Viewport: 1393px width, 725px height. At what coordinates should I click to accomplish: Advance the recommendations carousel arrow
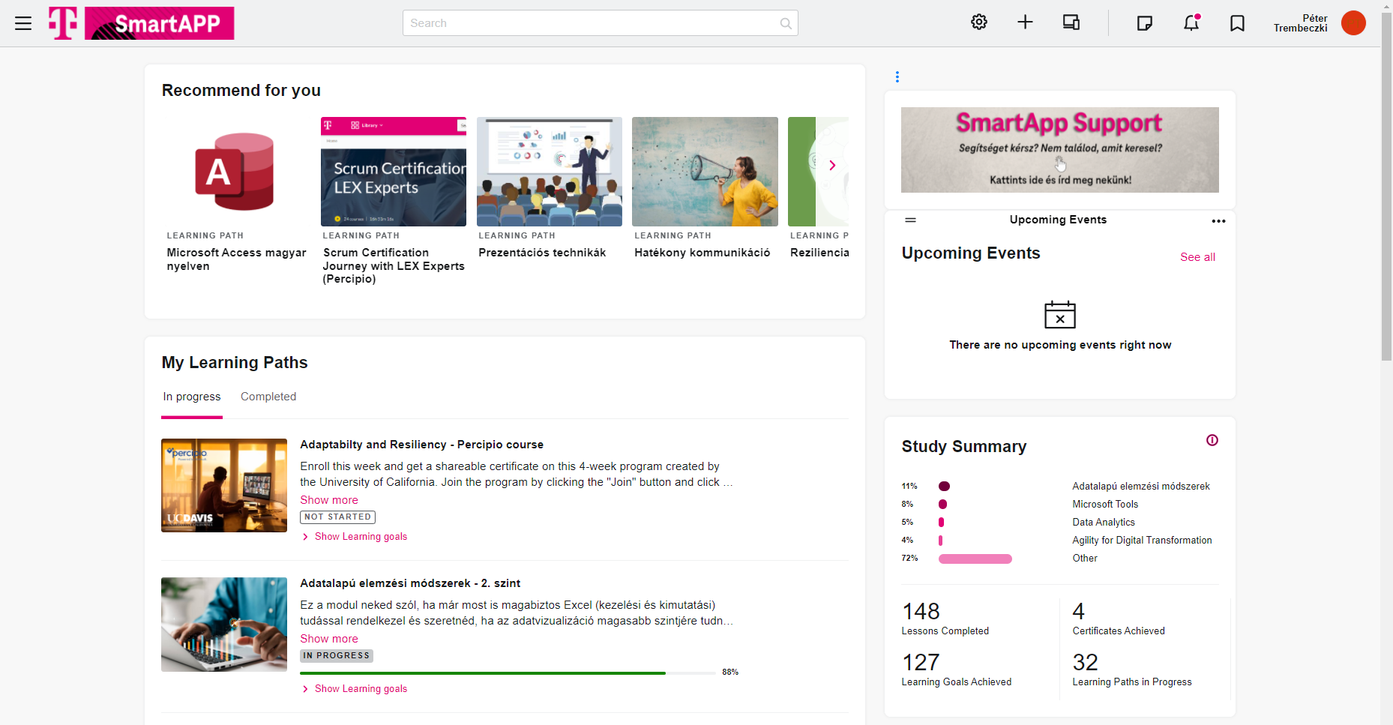[832, 166]
